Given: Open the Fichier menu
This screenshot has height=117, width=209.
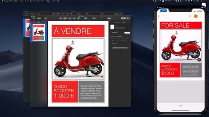Looking at the screenshot, I should click(11, 1).
